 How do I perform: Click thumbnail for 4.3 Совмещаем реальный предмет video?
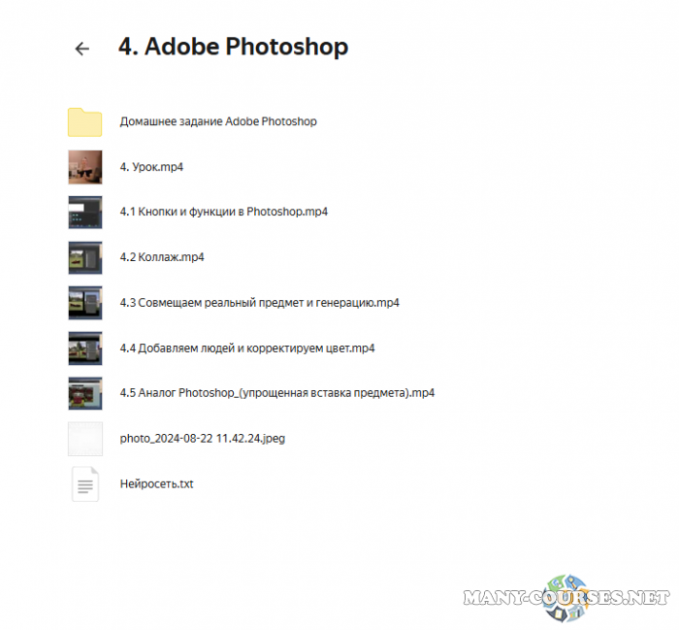[84, 303]
